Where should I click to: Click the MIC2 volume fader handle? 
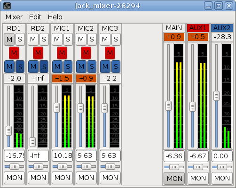(x=80, y=108)
